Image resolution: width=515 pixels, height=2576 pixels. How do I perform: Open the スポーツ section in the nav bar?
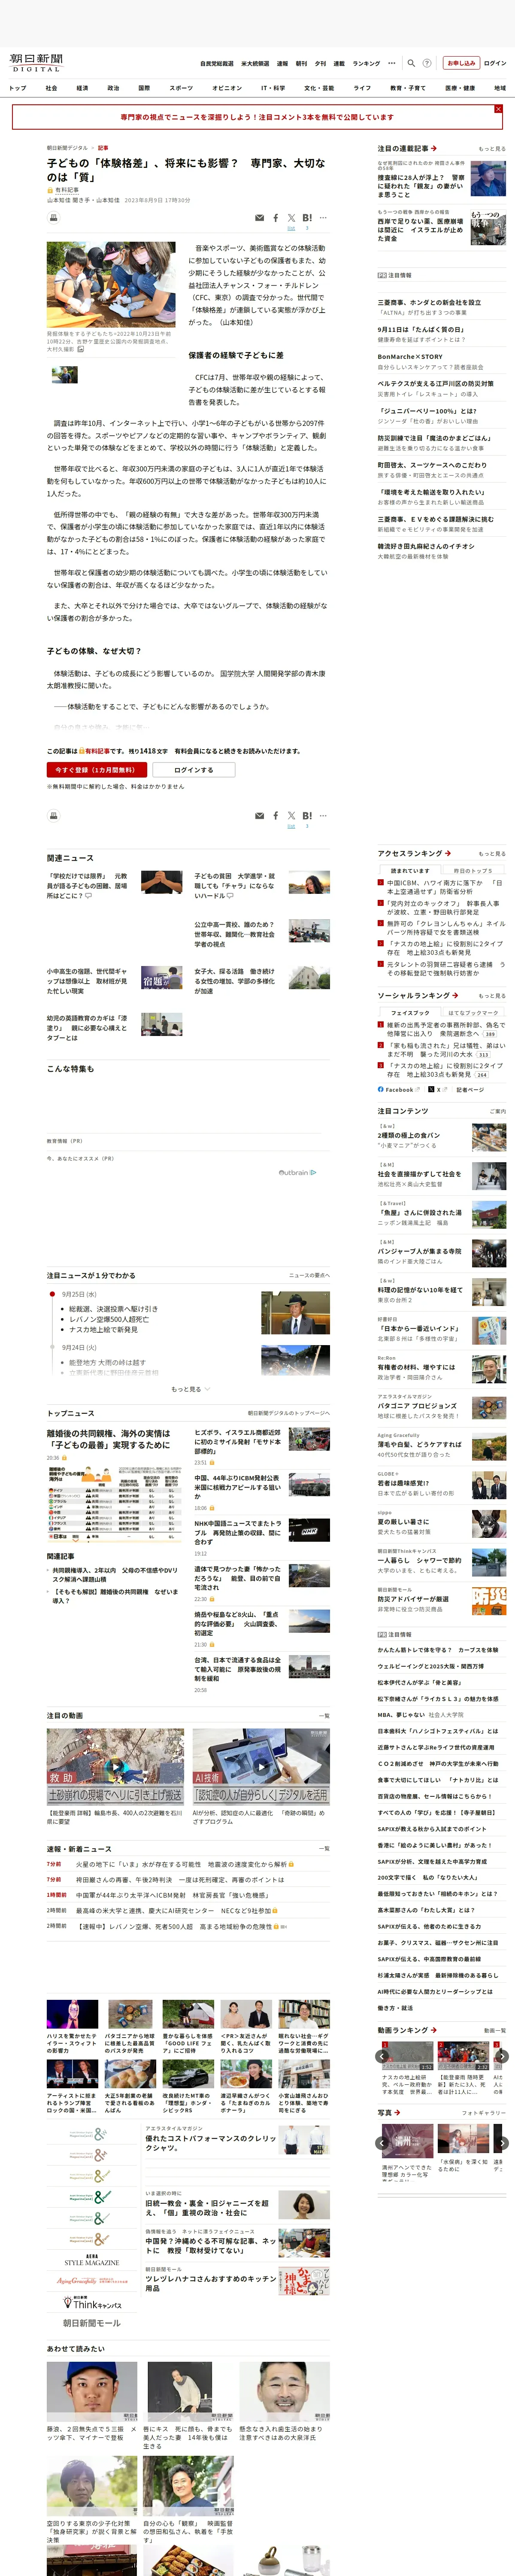pyautogui.click(x=181, y=88)
